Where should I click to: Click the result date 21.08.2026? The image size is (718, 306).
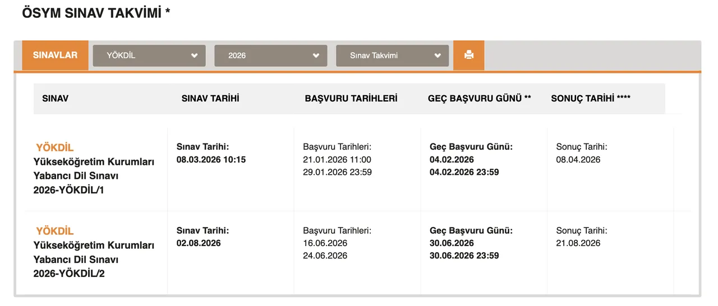[578, 243]
